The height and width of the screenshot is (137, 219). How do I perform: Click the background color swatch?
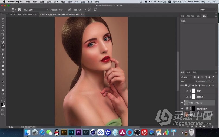click(4, 106)
